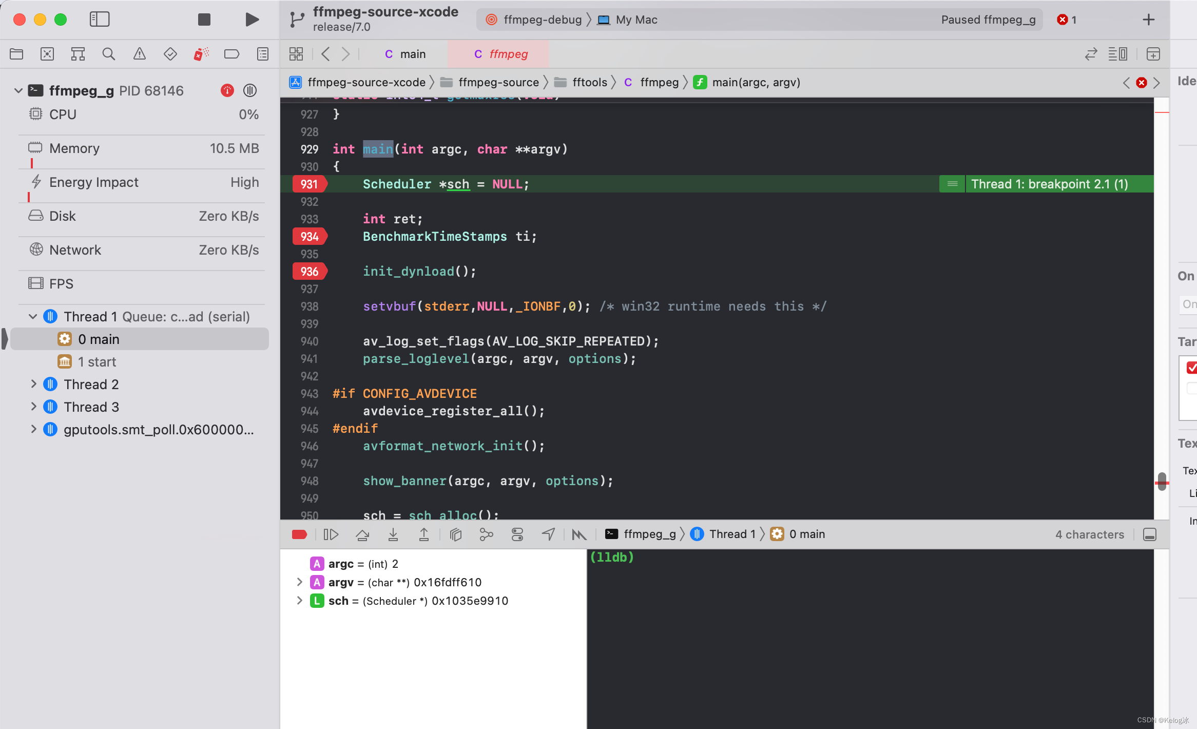The height and width of the screenshot is (729, 1197).
Task: Debug the view hierarchy
Action: coord(456,534)
